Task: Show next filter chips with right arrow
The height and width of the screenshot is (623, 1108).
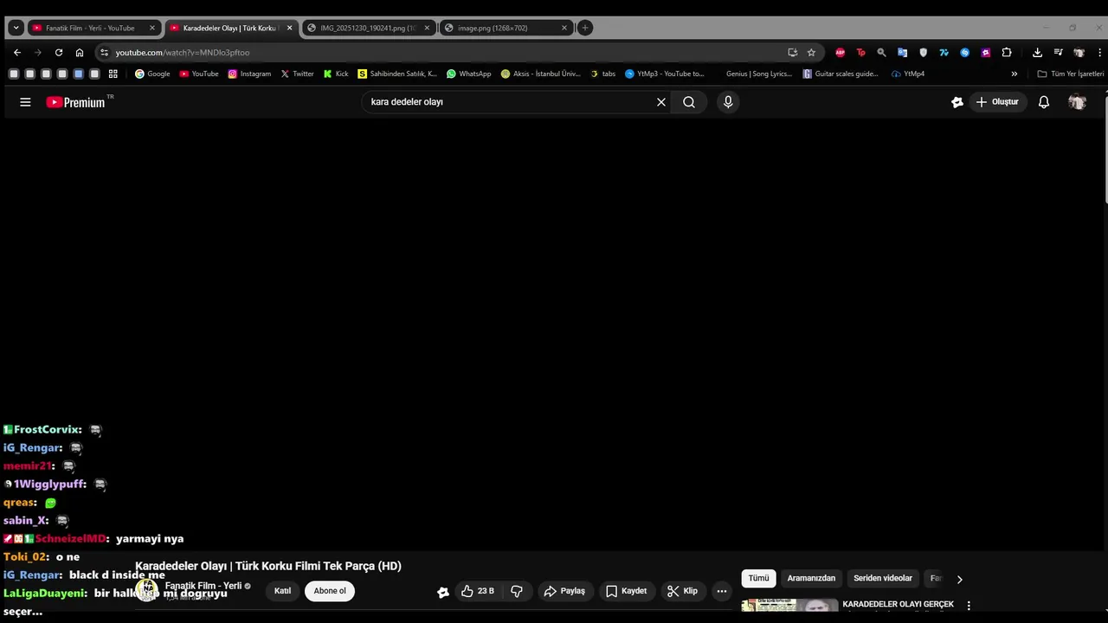Action: (x=959, y=579)
